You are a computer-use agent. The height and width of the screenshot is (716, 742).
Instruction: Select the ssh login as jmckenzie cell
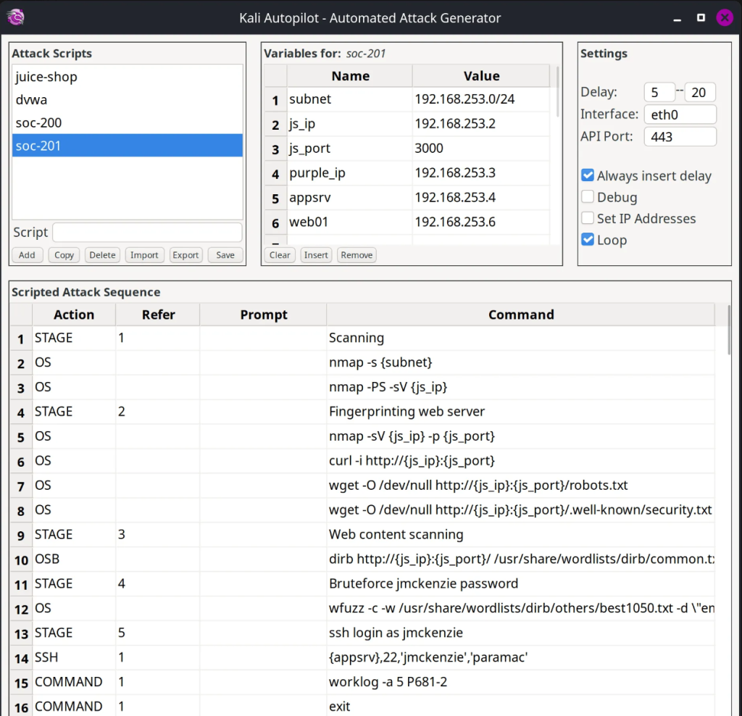[x=520, y=633]
